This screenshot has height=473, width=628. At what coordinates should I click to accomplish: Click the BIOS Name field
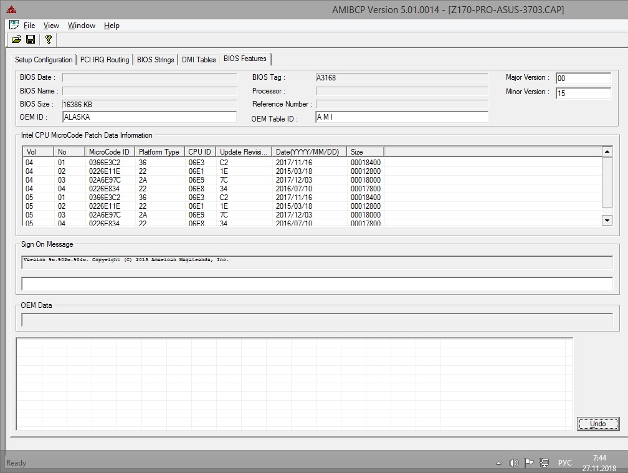[x=150, y=91]
